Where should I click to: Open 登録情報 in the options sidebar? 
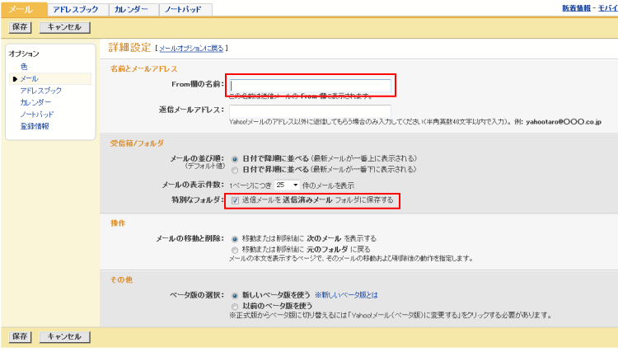(x=35, y=126)
